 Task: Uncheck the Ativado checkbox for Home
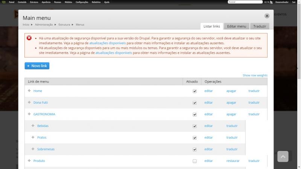coord(195,91)
